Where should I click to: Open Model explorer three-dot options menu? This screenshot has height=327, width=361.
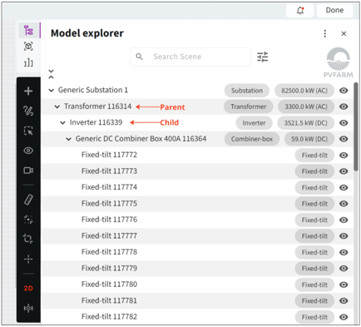coord(325,33)
